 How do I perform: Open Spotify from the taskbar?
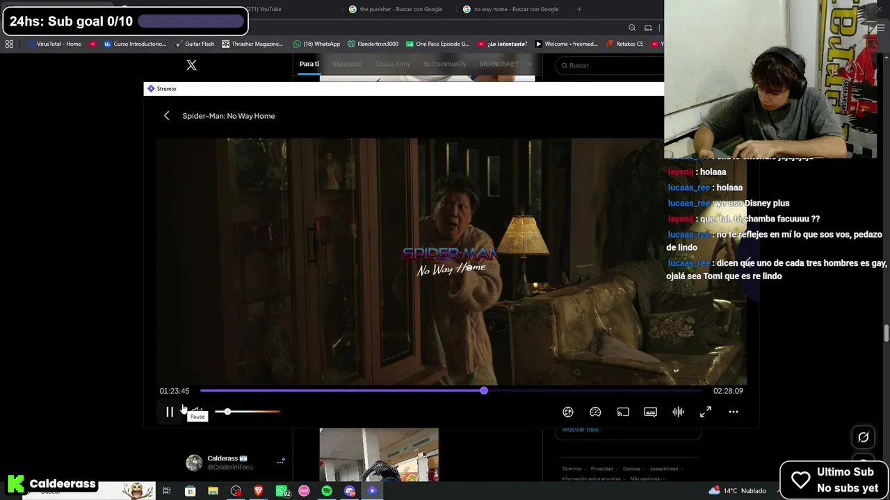(327, 491)
